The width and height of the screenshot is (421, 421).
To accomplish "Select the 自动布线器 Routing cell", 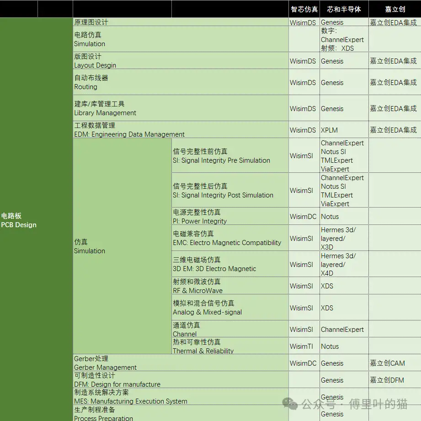I will pyautogui.click(x=181, y=82).
